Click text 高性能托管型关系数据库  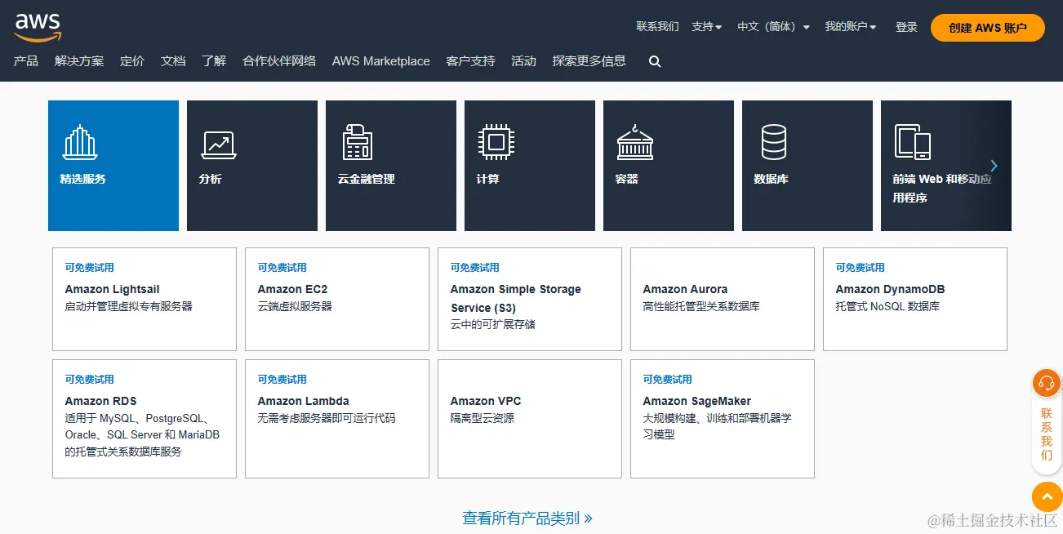tap(701, 307)
